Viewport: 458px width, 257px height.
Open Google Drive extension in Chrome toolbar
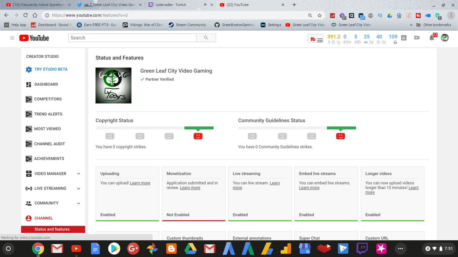tap(389, 15)
